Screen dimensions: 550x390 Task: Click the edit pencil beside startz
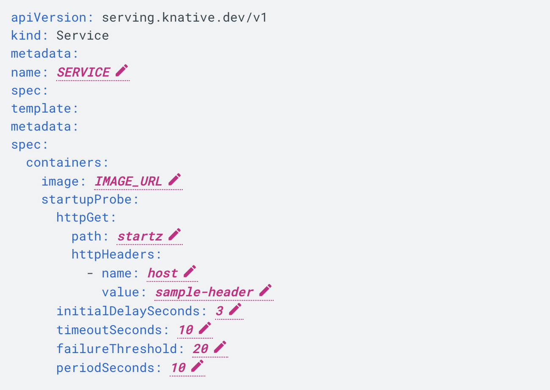174,235
